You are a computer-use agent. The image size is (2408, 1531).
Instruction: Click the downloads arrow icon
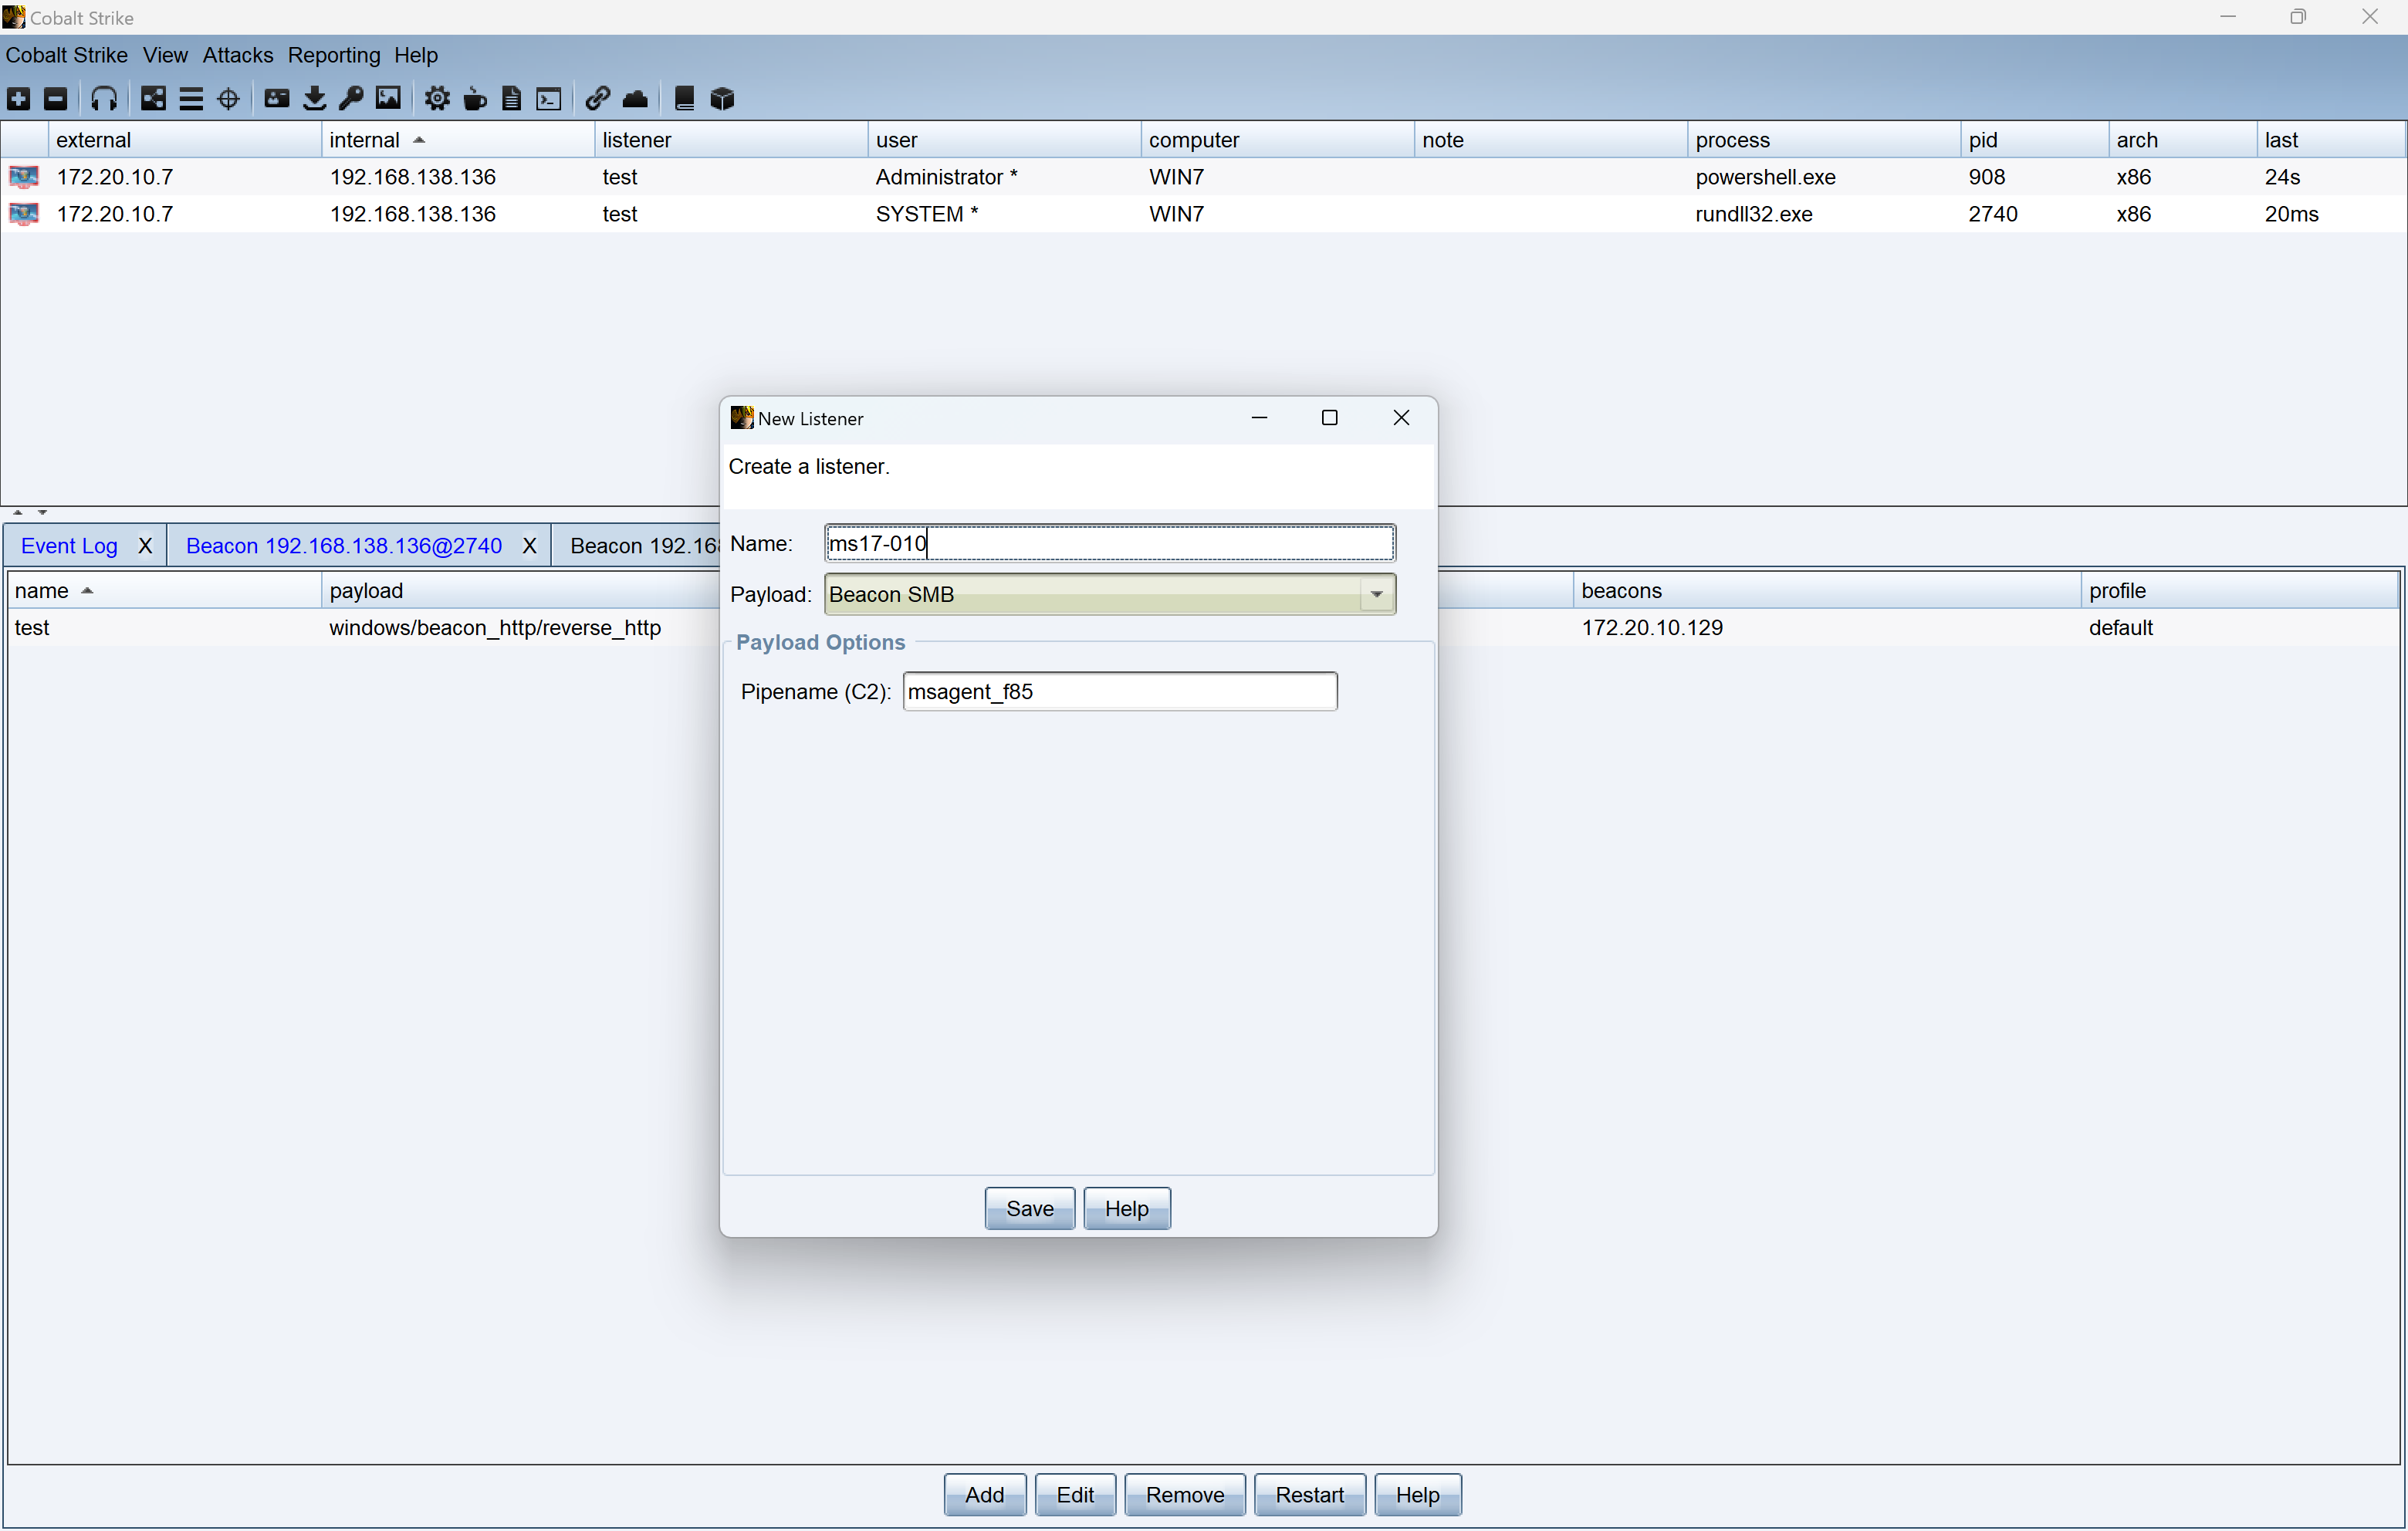[314, 98]
